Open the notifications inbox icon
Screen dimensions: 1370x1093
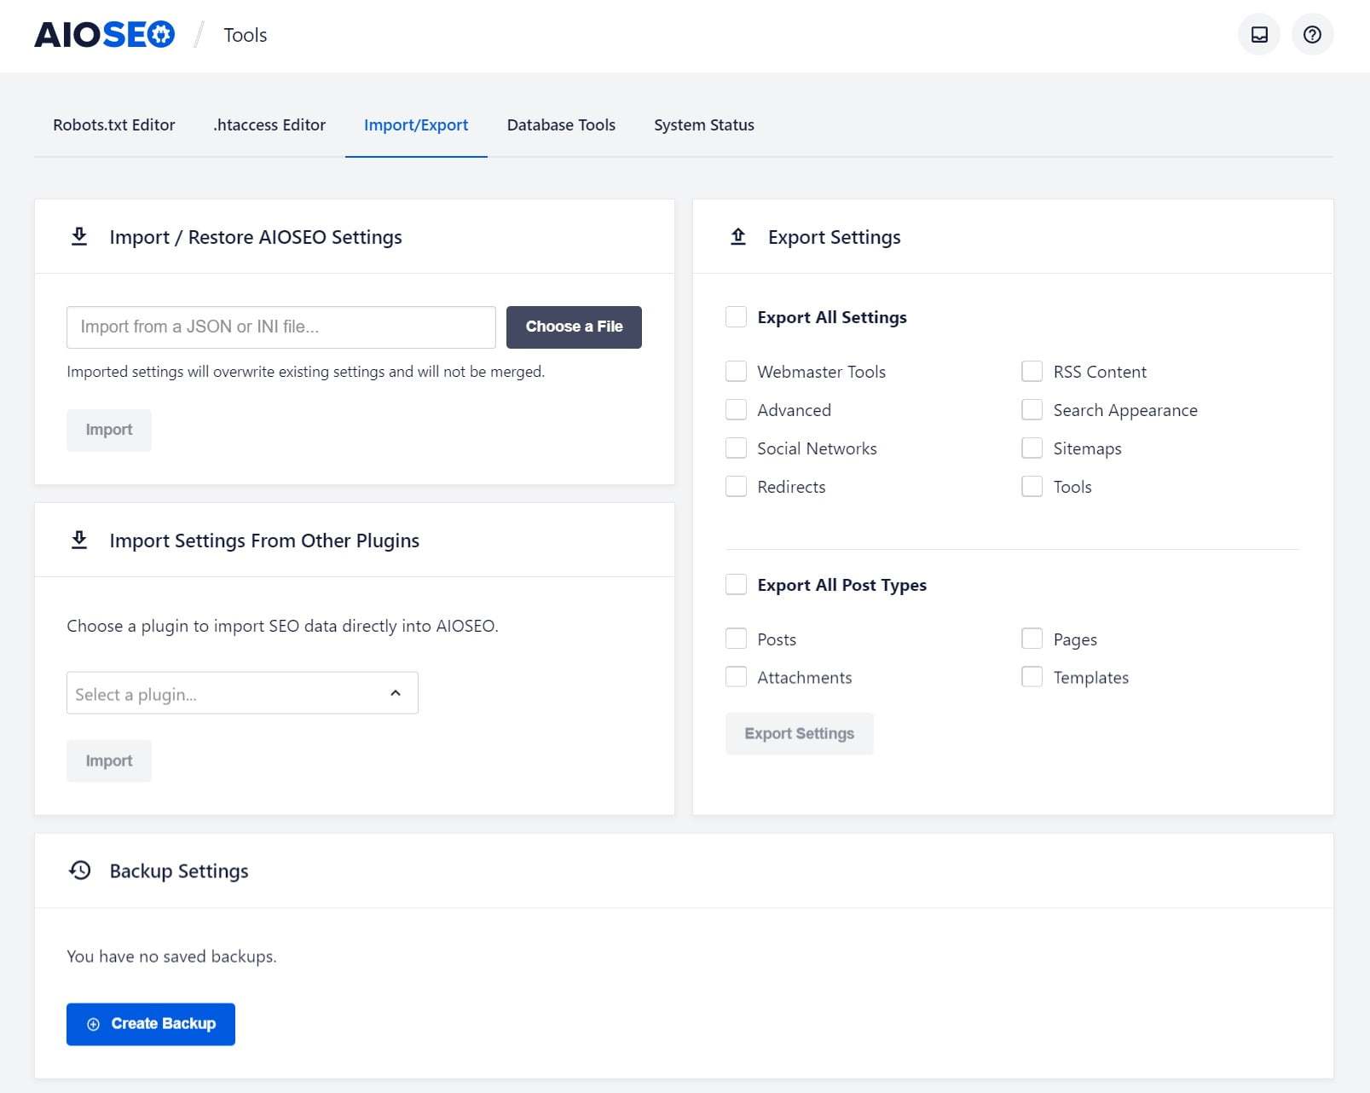coord(1258,35)
